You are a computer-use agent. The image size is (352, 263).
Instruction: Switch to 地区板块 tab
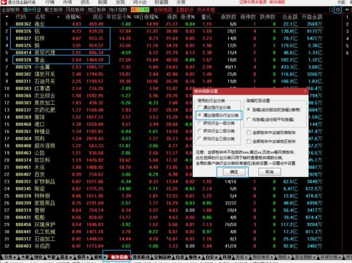click(96, 10)
